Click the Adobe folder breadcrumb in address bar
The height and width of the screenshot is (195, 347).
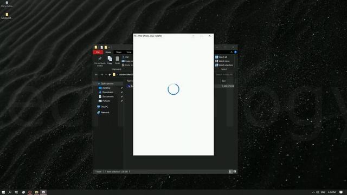[126, 75]
